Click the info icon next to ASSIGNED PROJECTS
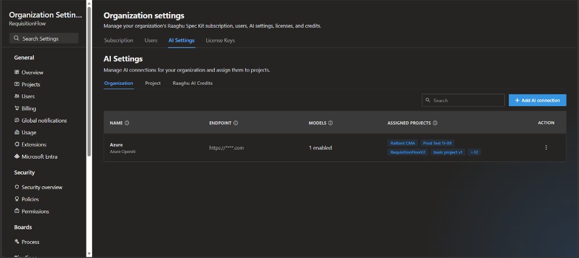579x258 pixels. (435, 123)
